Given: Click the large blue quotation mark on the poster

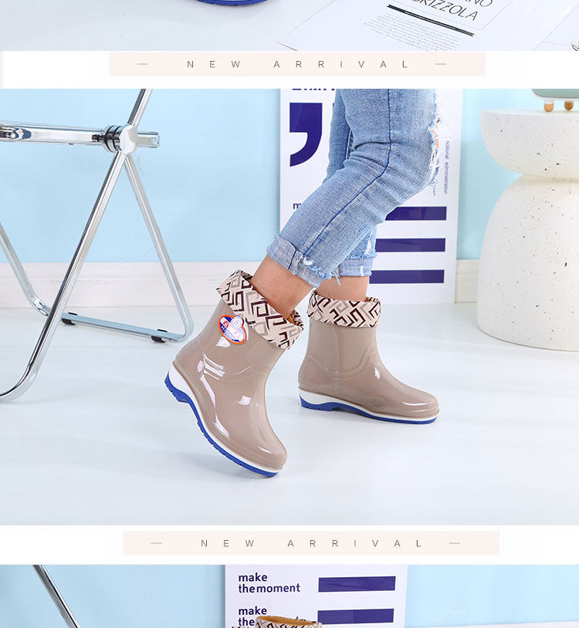Looking at the screenshot, I should 306,133.
